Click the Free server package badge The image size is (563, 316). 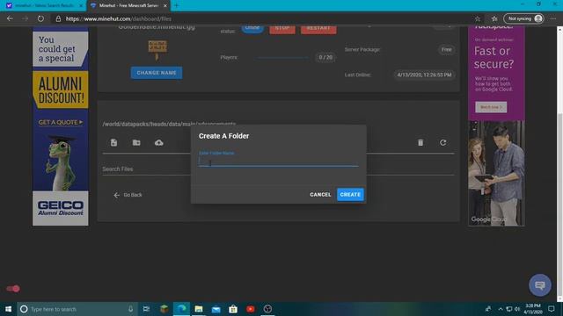446,49
